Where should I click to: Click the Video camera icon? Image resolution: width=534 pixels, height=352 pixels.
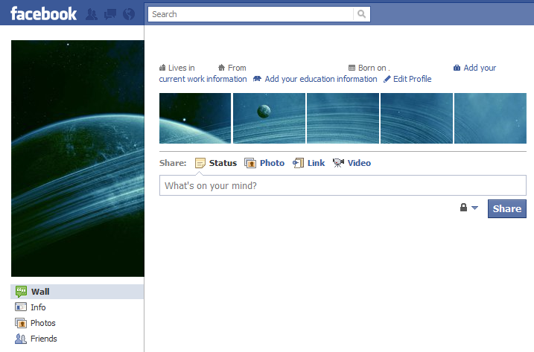[x=338, y=163]
